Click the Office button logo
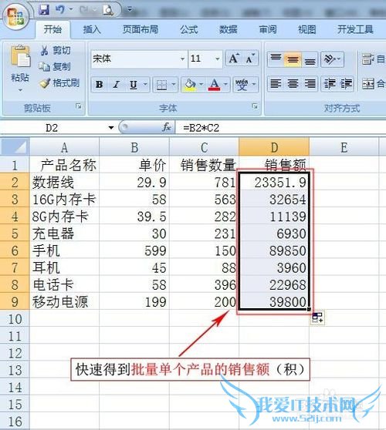 pyautogui.click(x=15, y=16)
